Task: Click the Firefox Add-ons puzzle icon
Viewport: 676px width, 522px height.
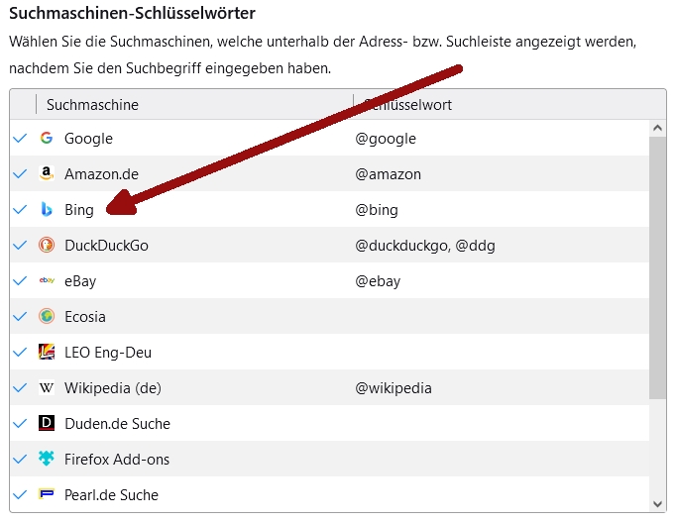Action: pos(47,459)
